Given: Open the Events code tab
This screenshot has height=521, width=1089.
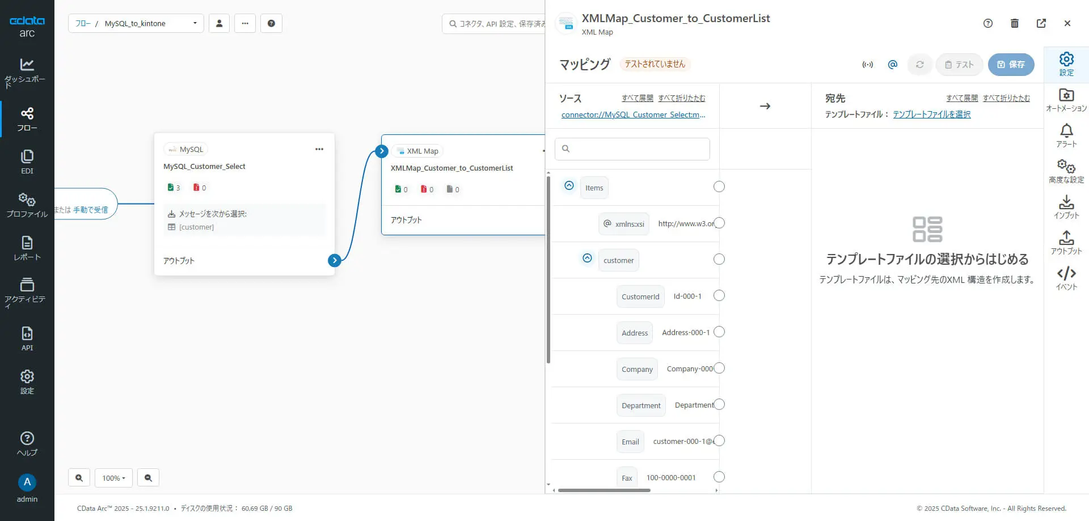Looking at the screenshot, I should point(1066,278).
